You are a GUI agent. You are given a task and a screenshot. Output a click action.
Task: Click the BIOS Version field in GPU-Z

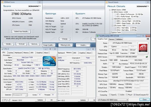point(126,57)
